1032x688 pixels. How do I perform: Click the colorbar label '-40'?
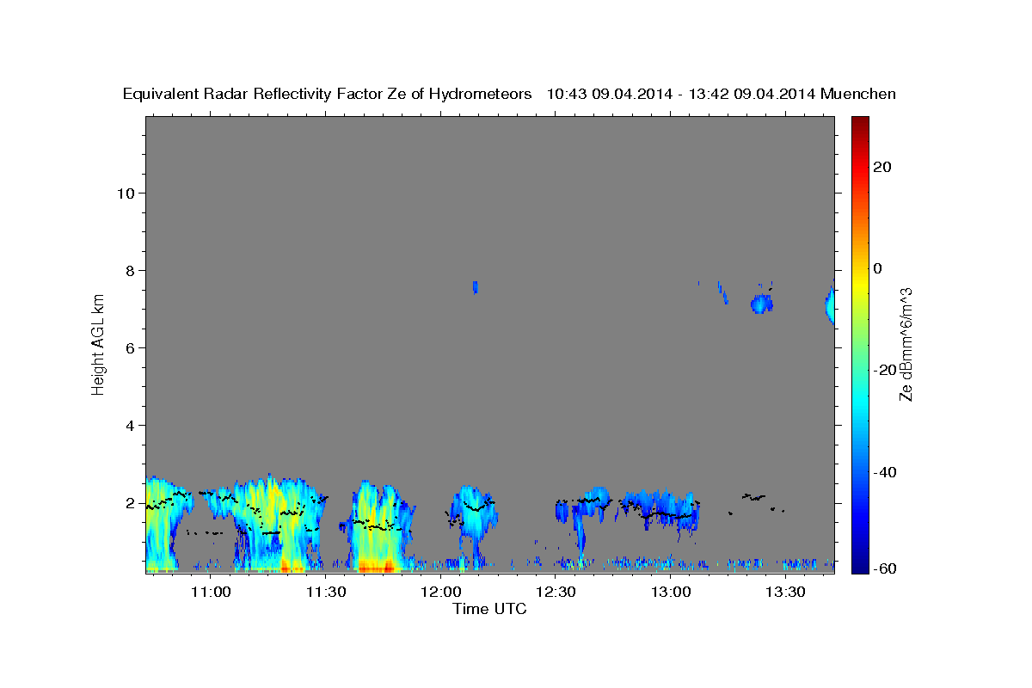884,471
